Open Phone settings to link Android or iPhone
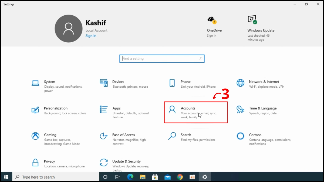 pos(185,82)
